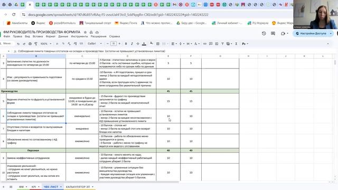Show all comments panel
This screenshot has width=338, height=190.
pos(273,33)
